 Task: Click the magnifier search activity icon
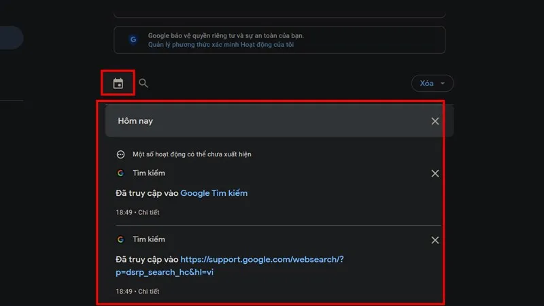pyautogui.click(x=143, y=84)
